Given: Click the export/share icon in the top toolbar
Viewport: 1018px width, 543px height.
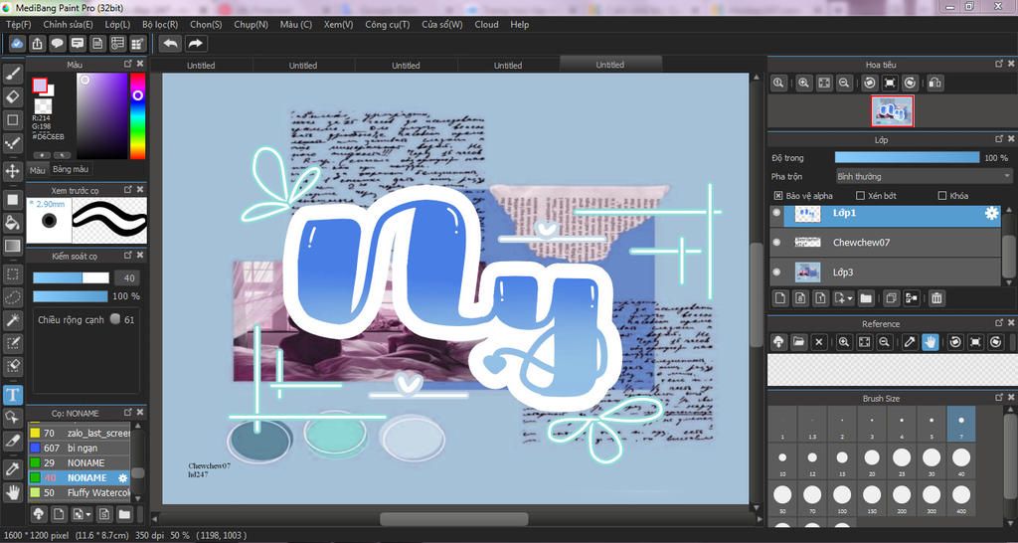Looking at the screenshot, I should tap(37, 44).
